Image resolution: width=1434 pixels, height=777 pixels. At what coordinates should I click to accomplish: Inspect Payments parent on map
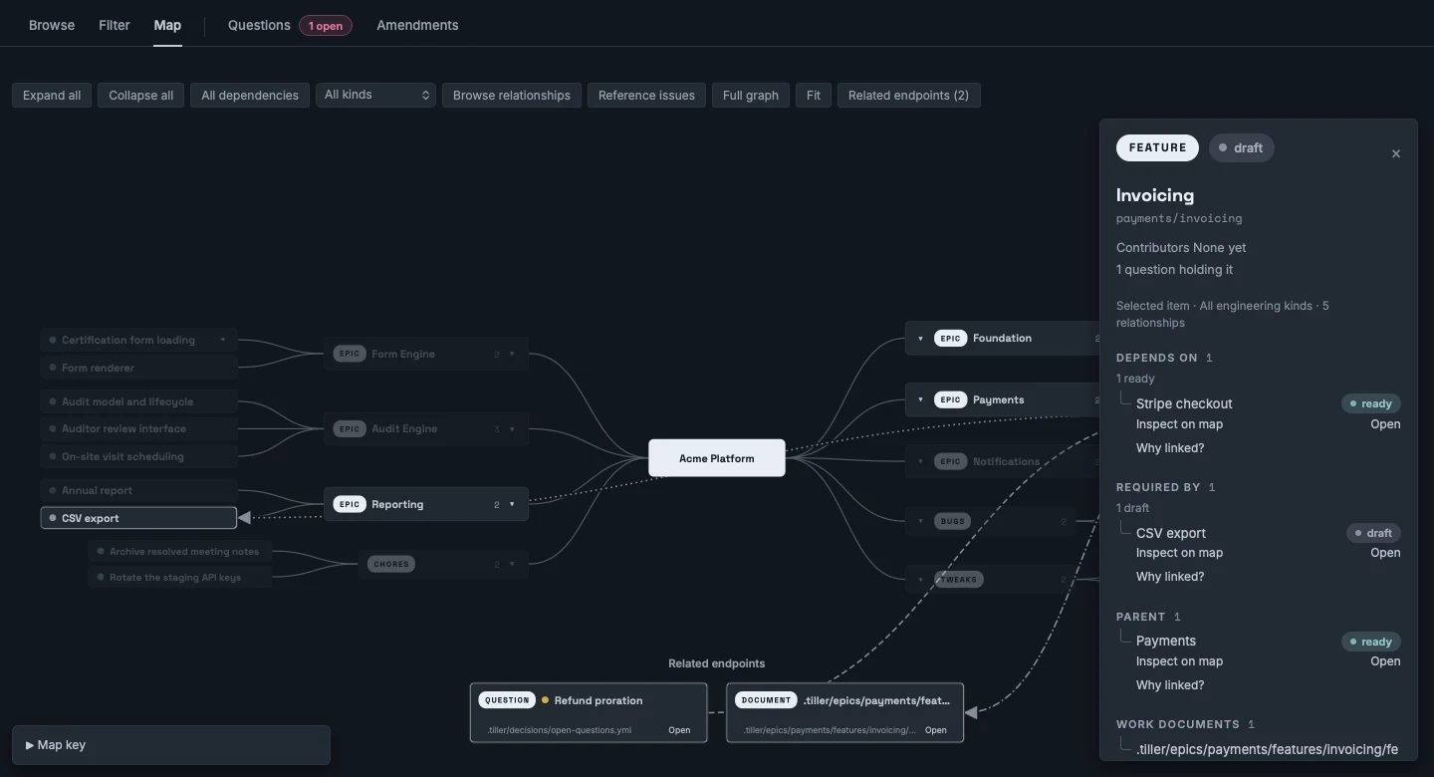(x=1179, y=661)
